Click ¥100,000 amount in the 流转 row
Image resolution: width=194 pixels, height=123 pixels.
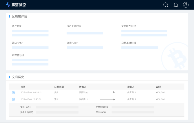point(160,99)
